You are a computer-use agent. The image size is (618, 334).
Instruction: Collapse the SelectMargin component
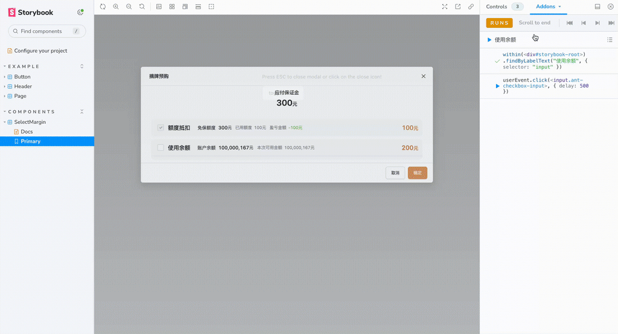30,122
